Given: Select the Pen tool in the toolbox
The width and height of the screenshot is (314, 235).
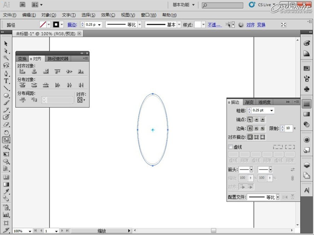Looking at the screenshot, I should pyautogui.click(x=6, y=73).
